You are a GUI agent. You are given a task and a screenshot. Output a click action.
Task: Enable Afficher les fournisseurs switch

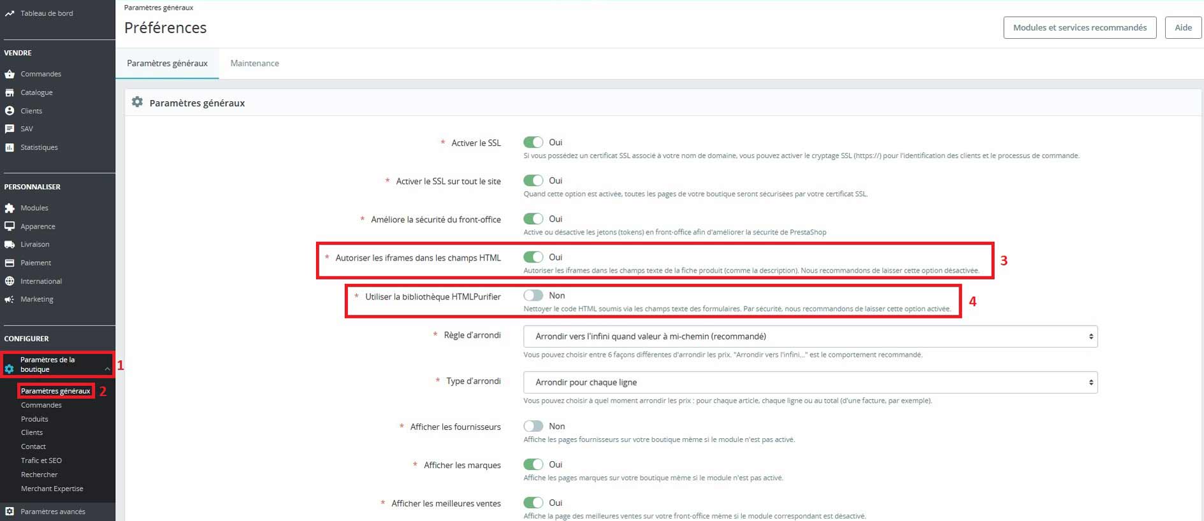(x=533, y=426)
